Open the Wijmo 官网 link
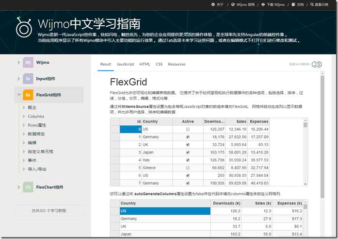The height and width of the screenshot is (239, 338). 245,4
